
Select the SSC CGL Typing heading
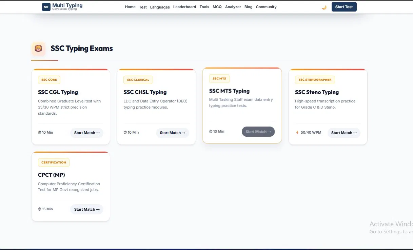tap(58, 92)
